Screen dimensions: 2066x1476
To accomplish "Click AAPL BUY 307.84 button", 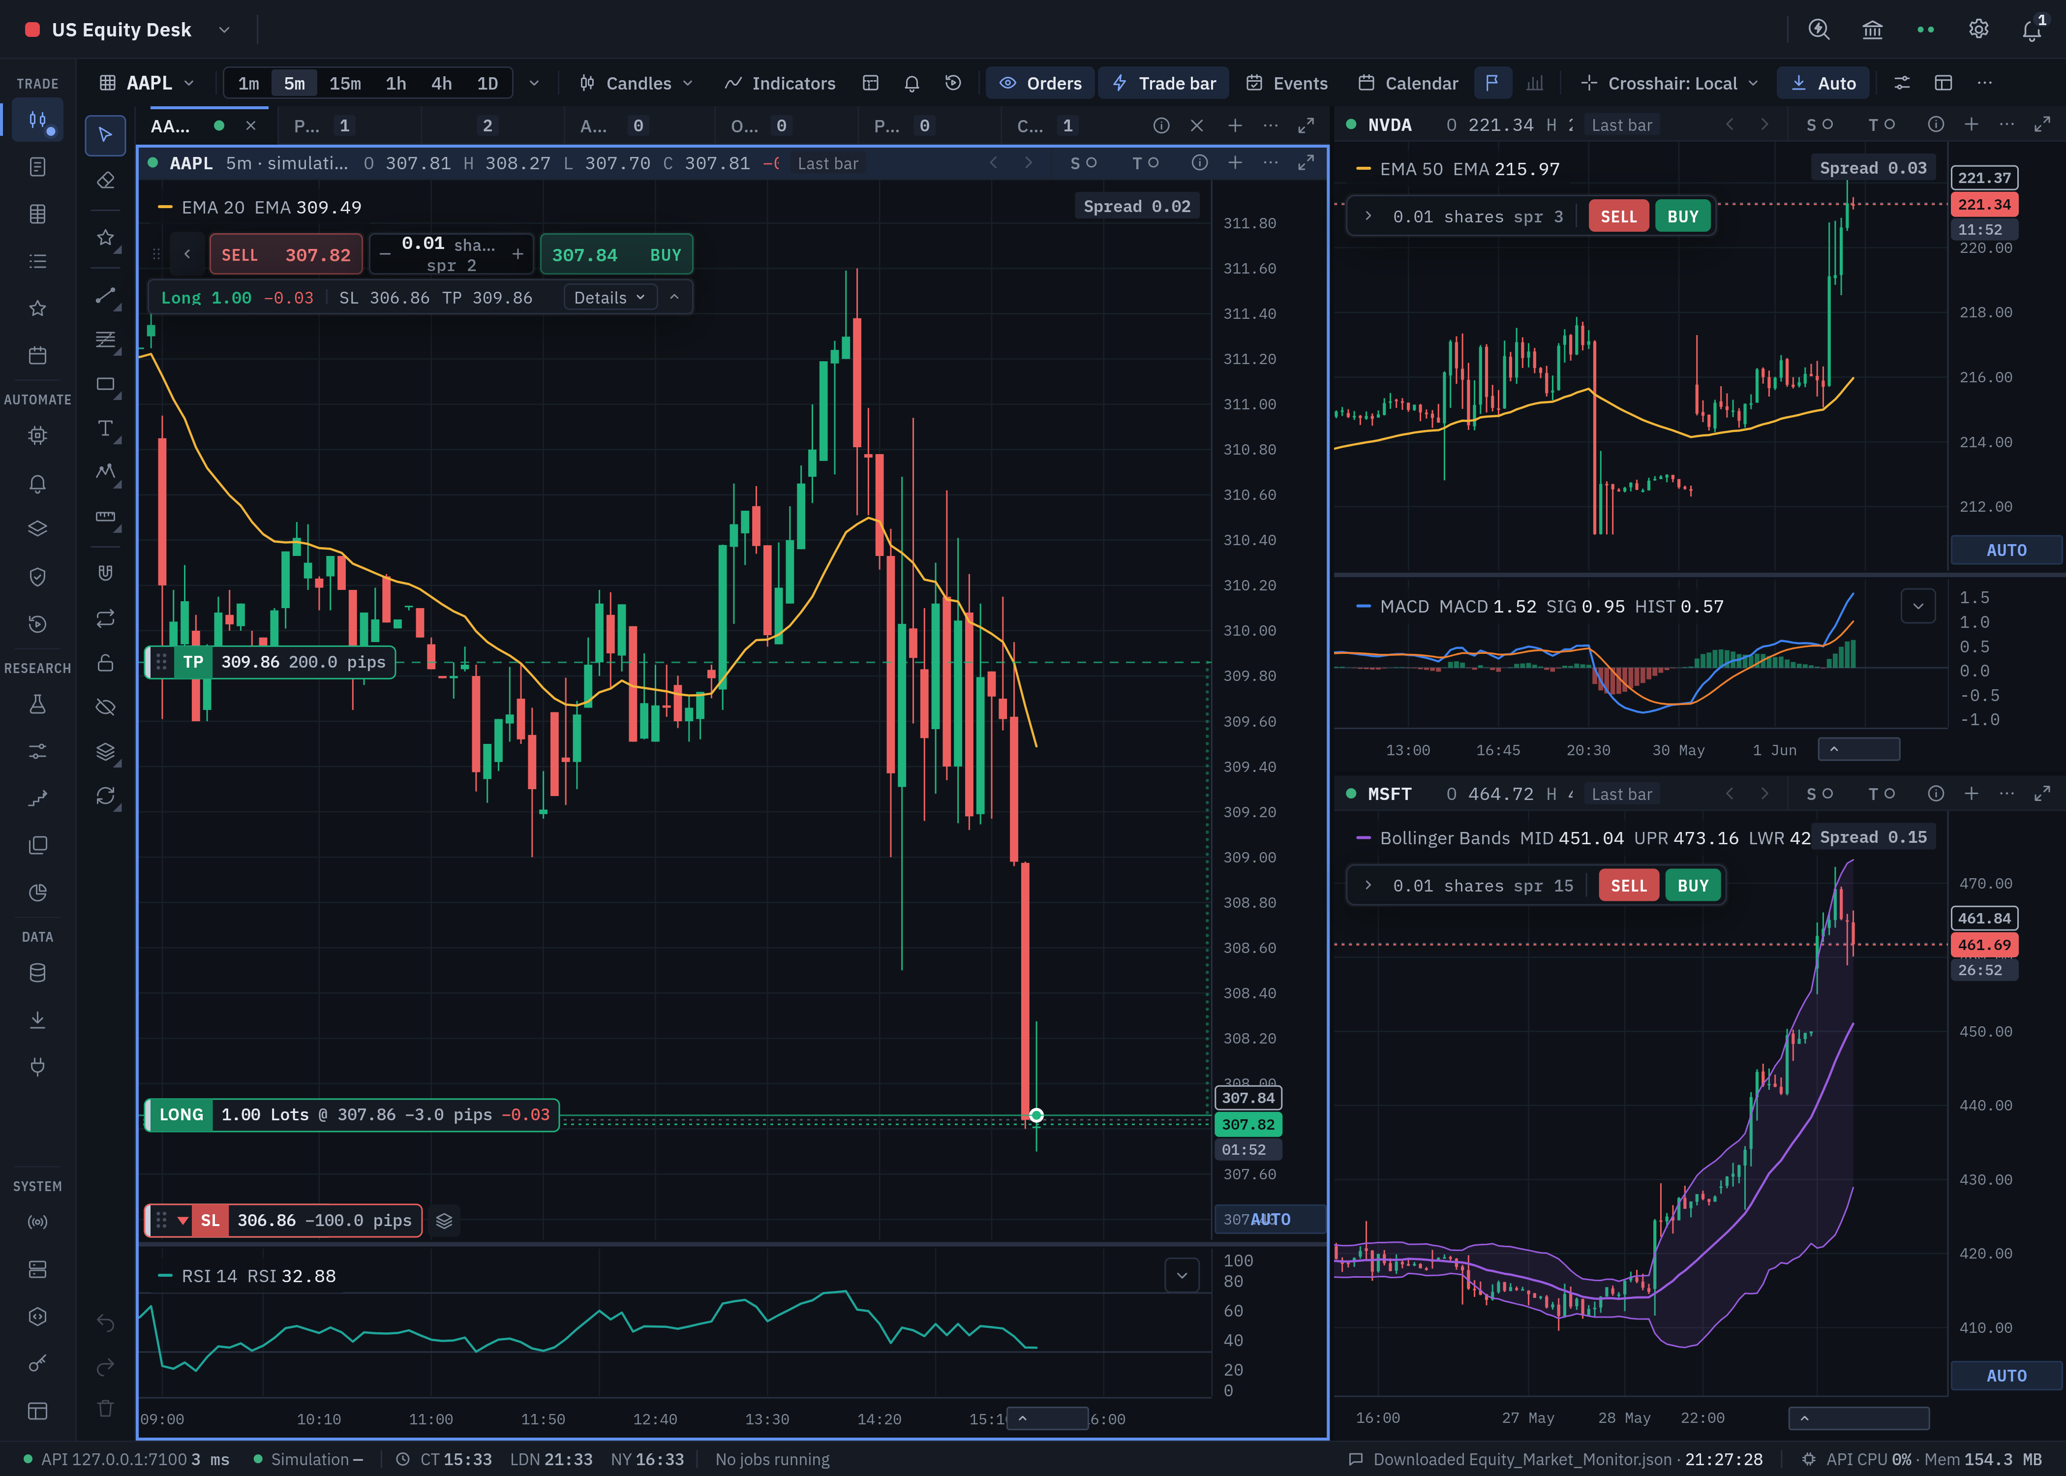I will click(x=616, y=254).
